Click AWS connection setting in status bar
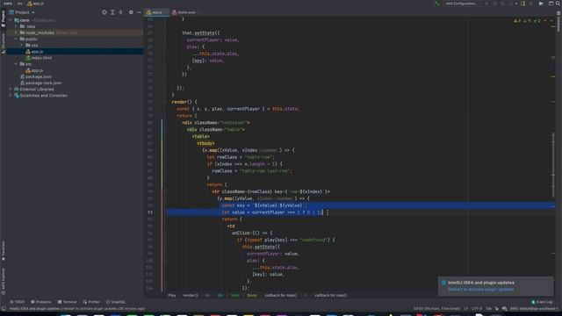Viewport: 562px width, 316px height. 534,308
